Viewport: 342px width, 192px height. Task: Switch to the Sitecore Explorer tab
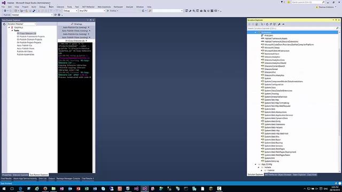(20, 175)
